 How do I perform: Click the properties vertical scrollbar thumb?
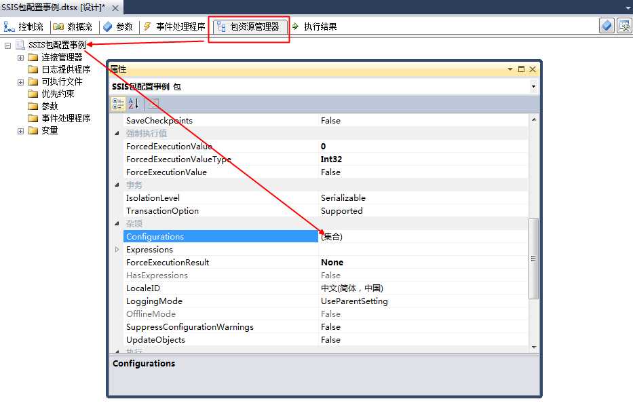click(534, 259)
